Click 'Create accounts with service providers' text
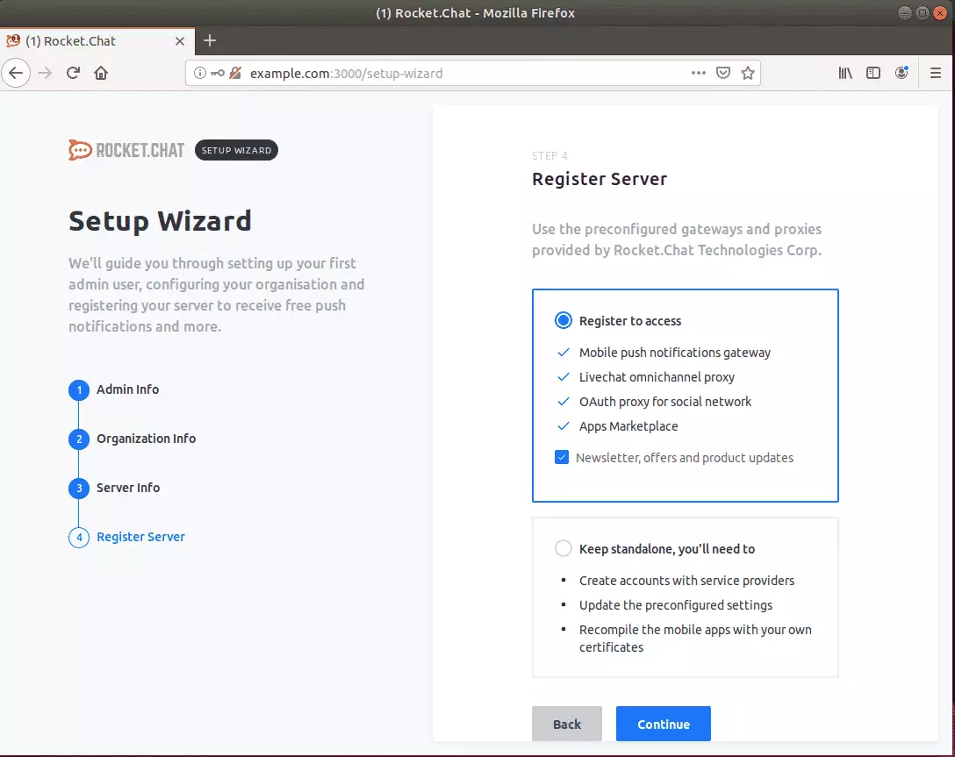This screenshot has height=757, width=955. (x=686, y=581)
